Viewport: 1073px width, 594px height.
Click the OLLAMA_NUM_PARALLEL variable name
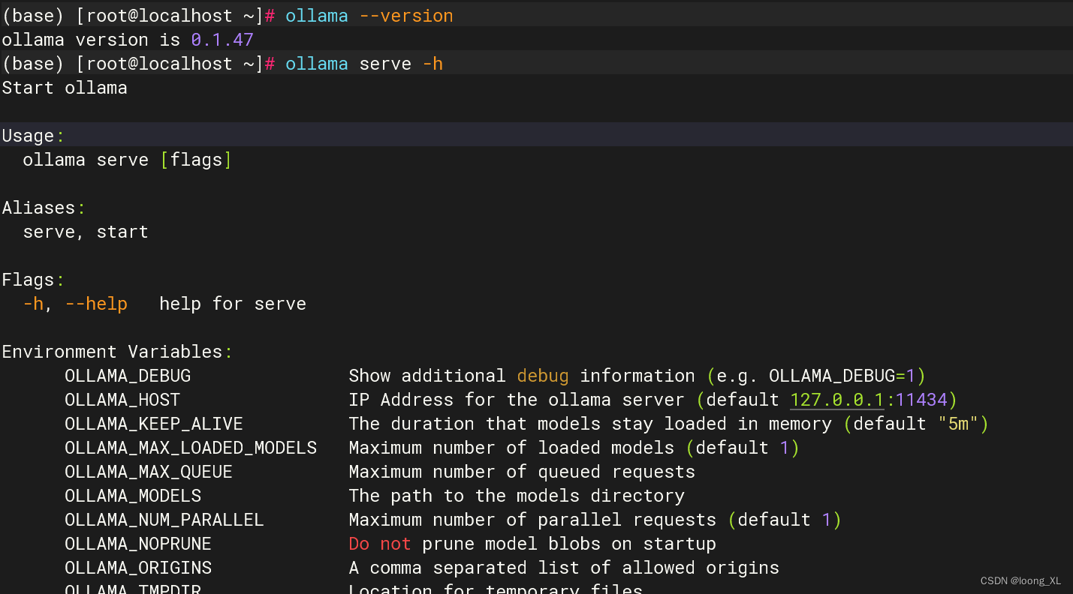(164, 520)
